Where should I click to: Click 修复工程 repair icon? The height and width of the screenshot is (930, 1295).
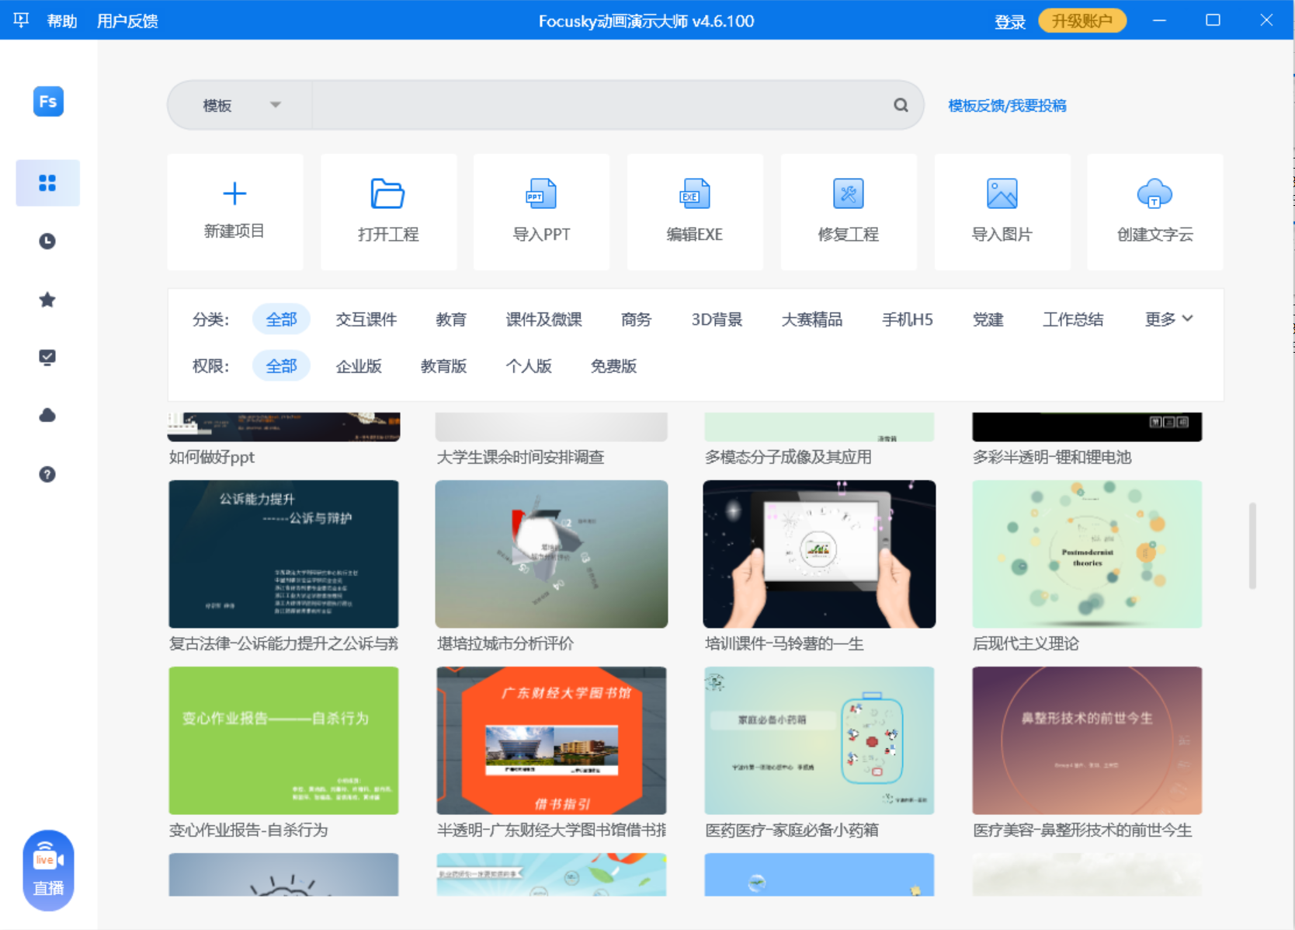848,193
